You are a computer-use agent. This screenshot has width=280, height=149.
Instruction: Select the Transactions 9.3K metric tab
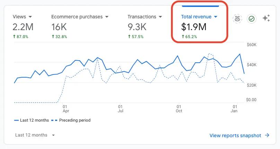click(x=137, y=26)
